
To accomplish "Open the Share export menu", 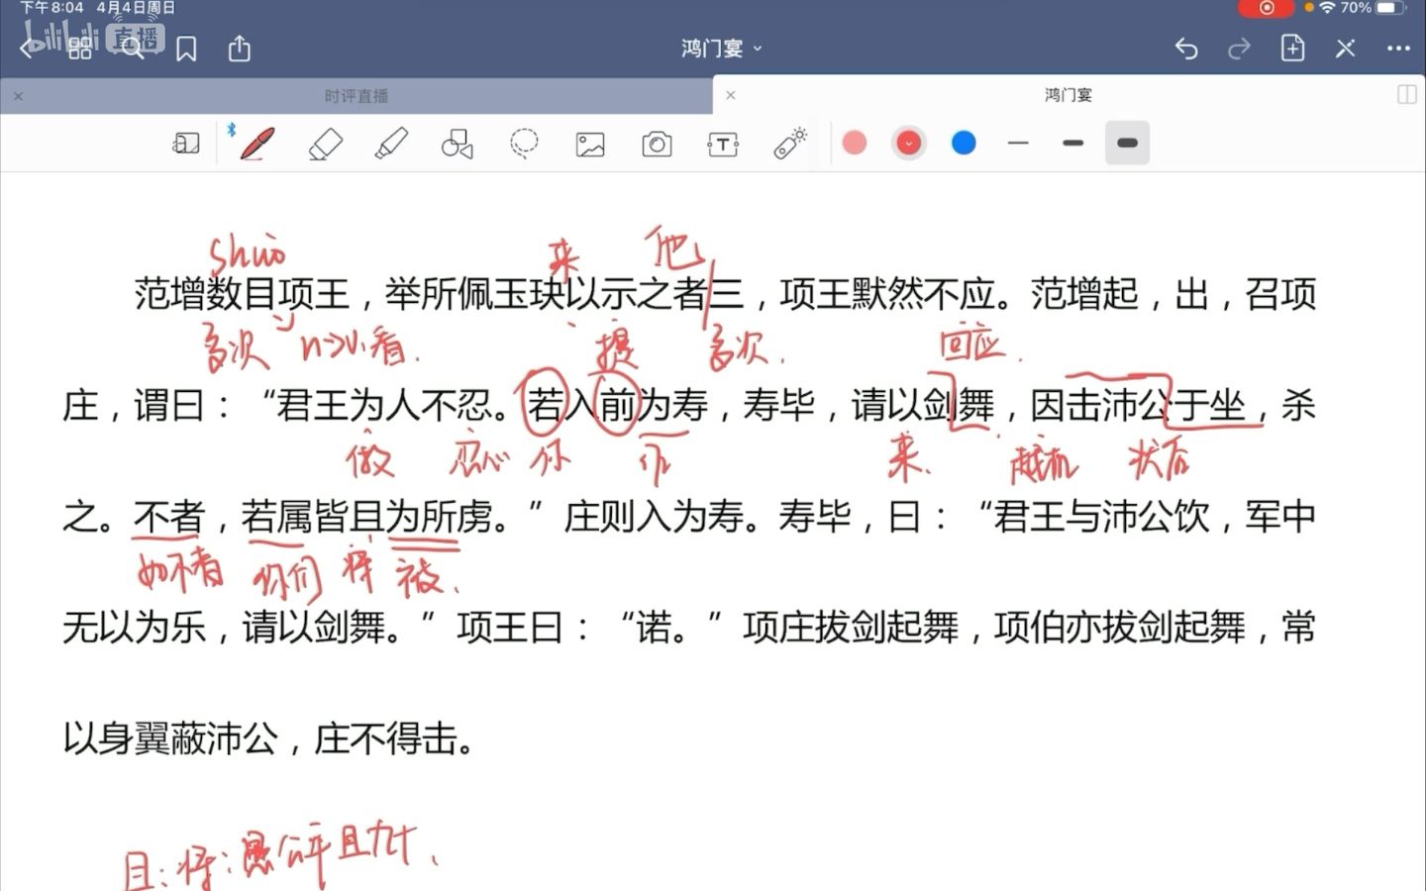I will (x=240, y=48).
